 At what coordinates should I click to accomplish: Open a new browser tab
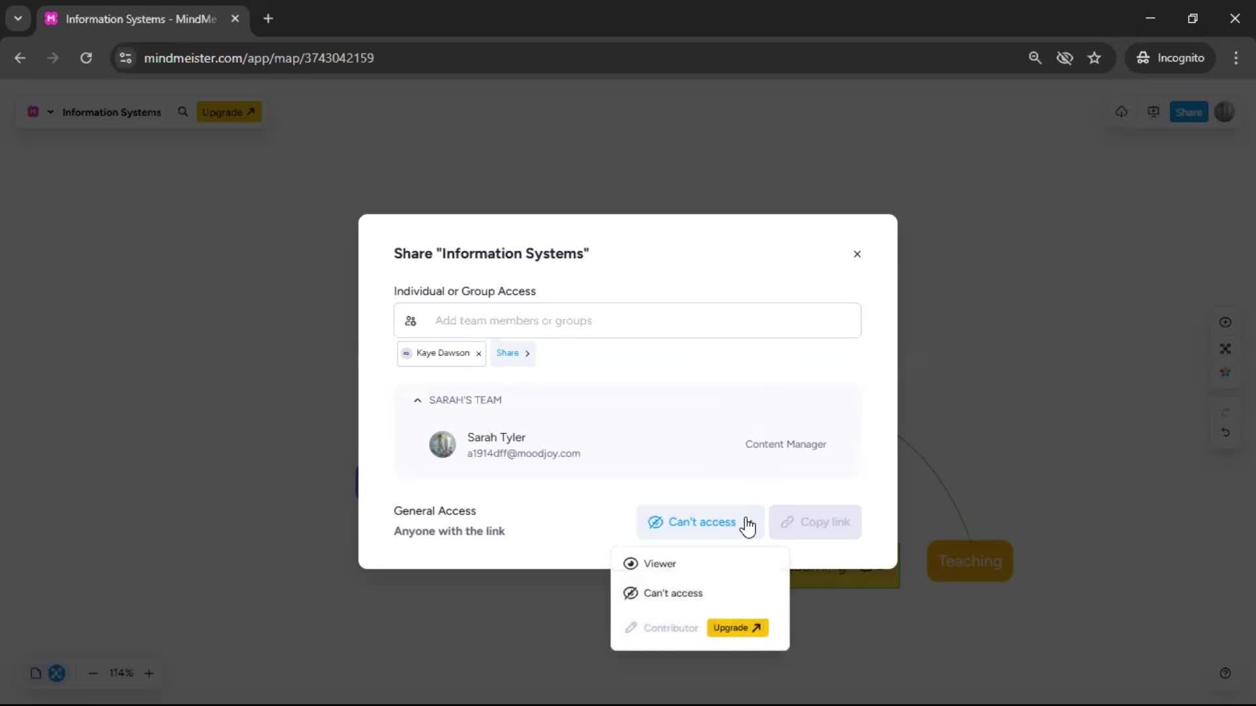(x=268, y=19)
